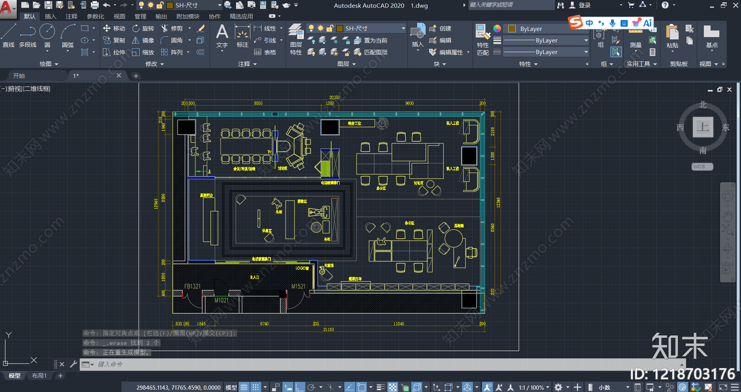This screenshot has width=741, height=392.
Task: Toggle ortho mode in status bar
Action: (300, 387)
